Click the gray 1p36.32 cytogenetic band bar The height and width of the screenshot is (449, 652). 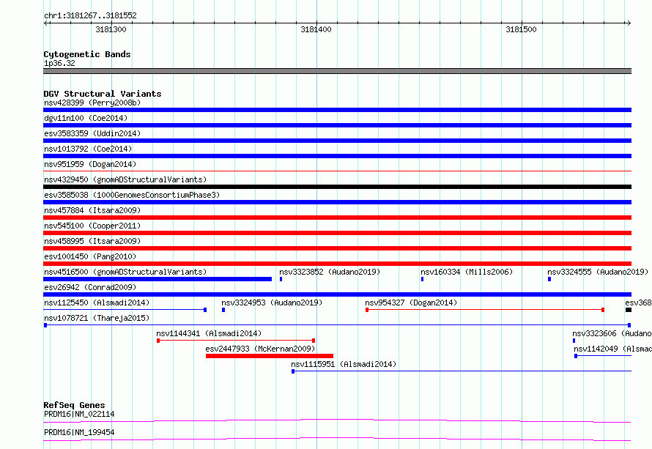337,71
